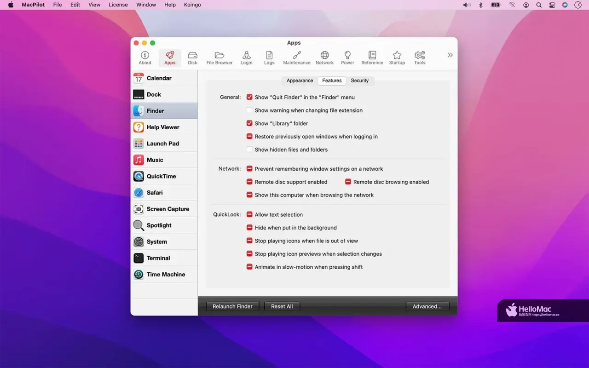This screenshot has height=368, width=589.
Task: Switch to the Features tab
Action: click(x=332, y=80)
